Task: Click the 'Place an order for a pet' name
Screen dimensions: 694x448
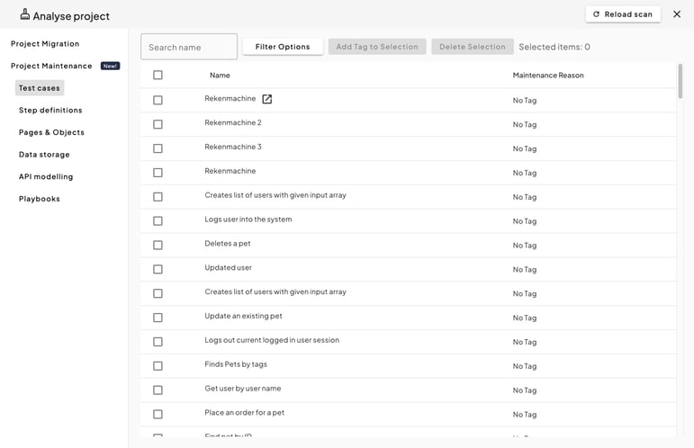Action: pos(244,413)
